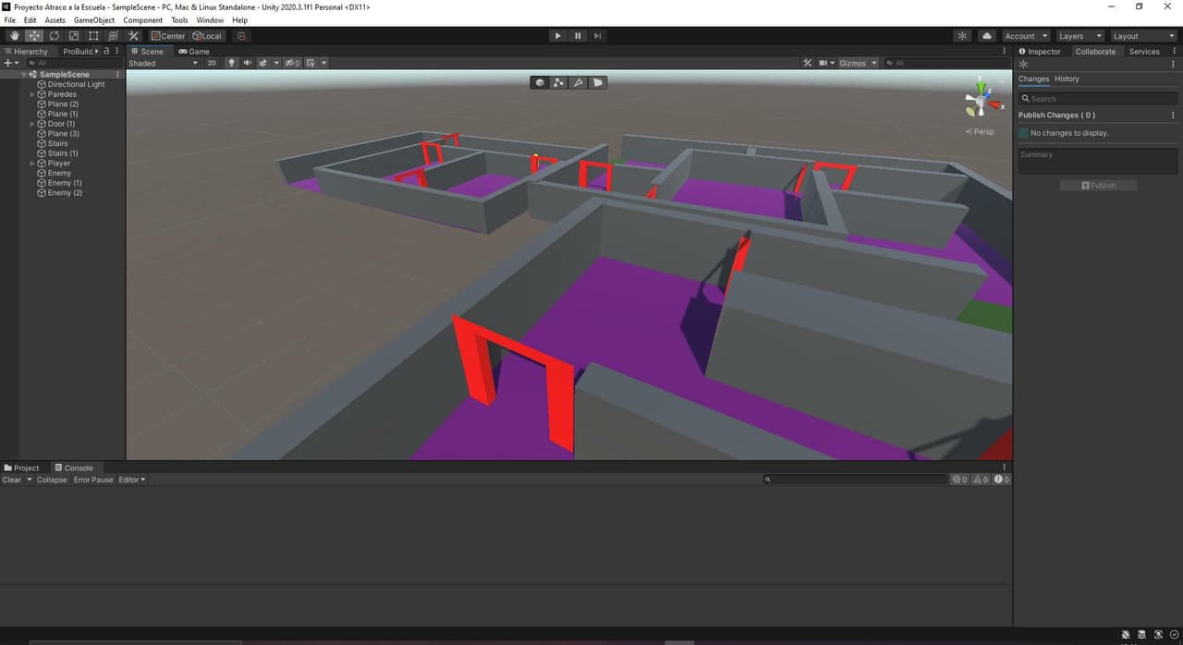
Task: Toggle scene audio speaker
Action: (247, 63)
